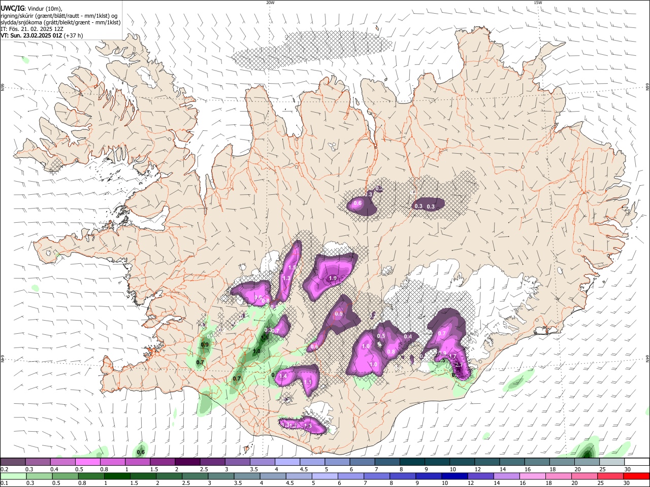Select the palest green rain swatch between 0.1 and 0.3
Screen dimensions: 650x487
point(13,476)
